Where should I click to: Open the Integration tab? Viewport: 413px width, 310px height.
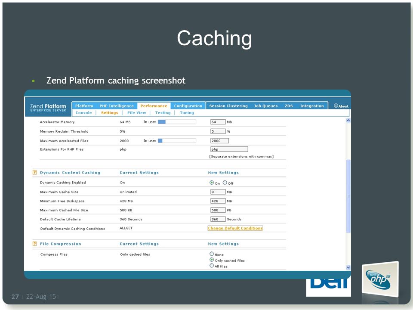coord(312,106)
